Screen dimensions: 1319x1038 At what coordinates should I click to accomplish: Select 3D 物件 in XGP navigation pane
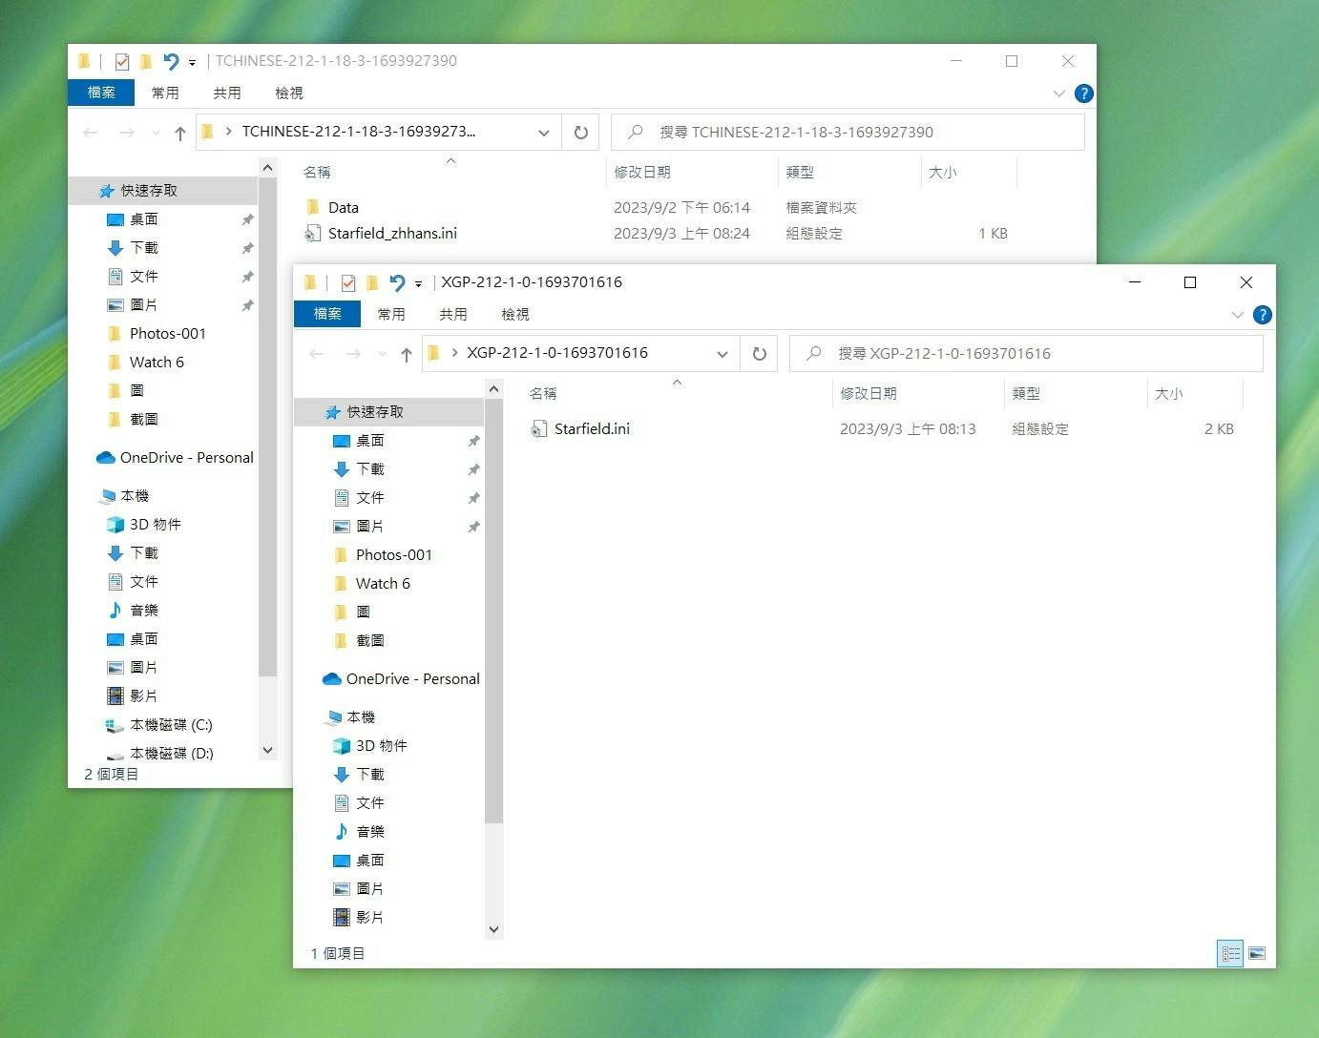coord(382,746)
